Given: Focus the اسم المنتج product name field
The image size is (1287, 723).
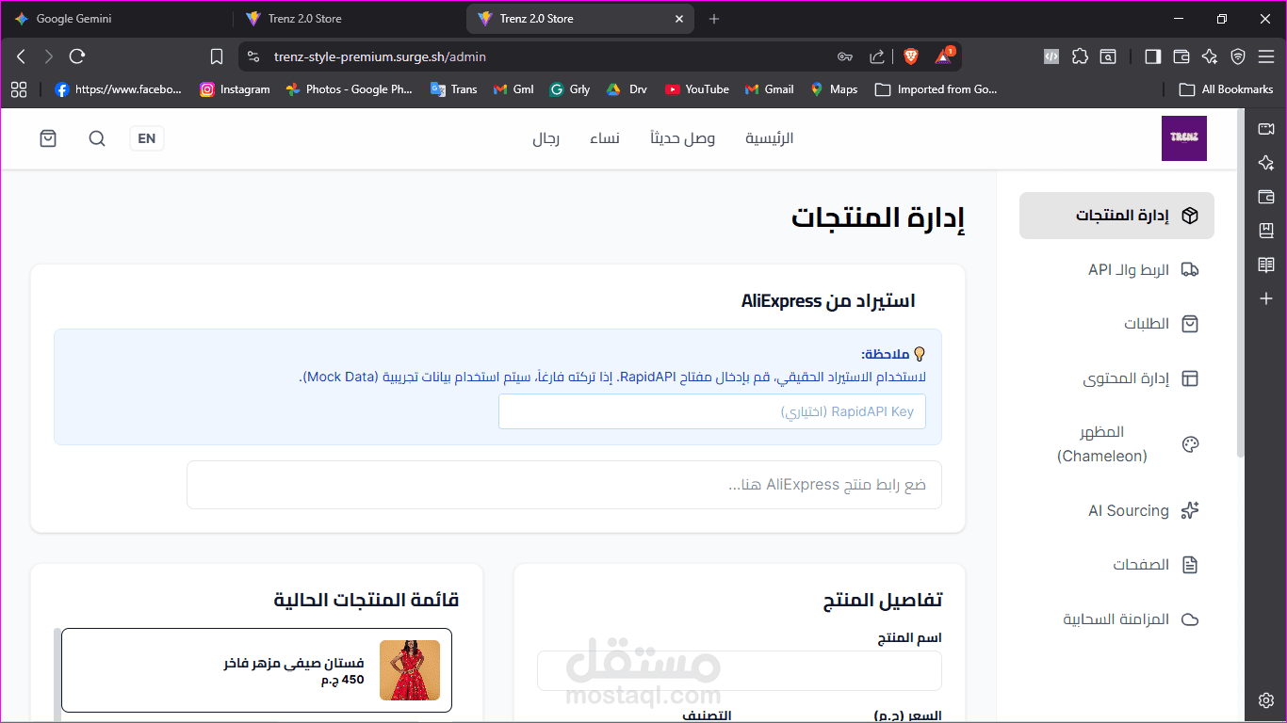Looking at the screenshot, I should click(740, 670).
